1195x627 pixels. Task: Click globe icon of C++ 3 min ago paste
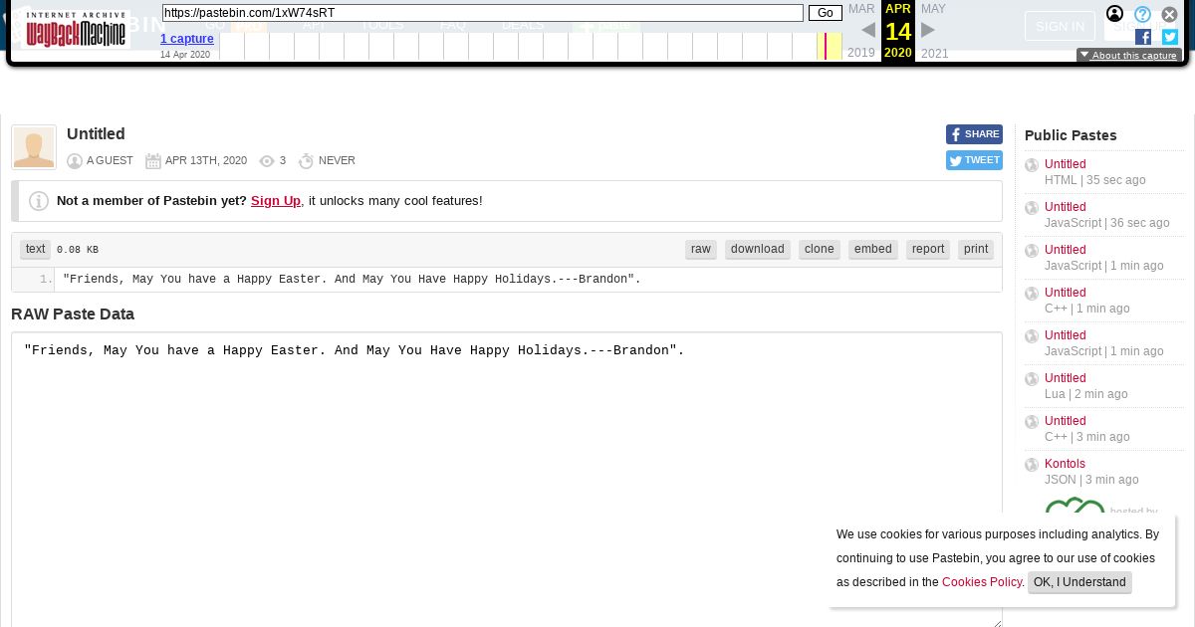click(x=1032, y=422)
